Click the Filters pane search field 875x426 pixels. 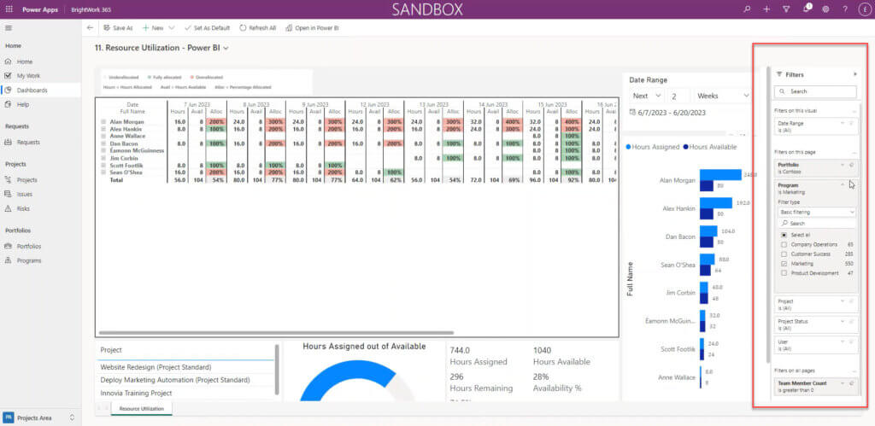[x=815, y=91]
